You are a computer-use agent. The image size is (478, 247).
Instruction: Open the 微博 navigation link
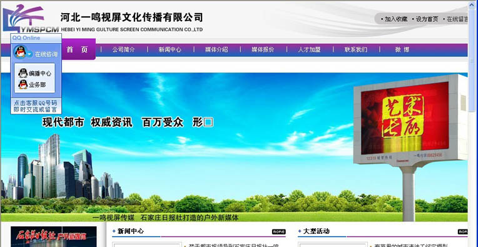pos(402,49)
